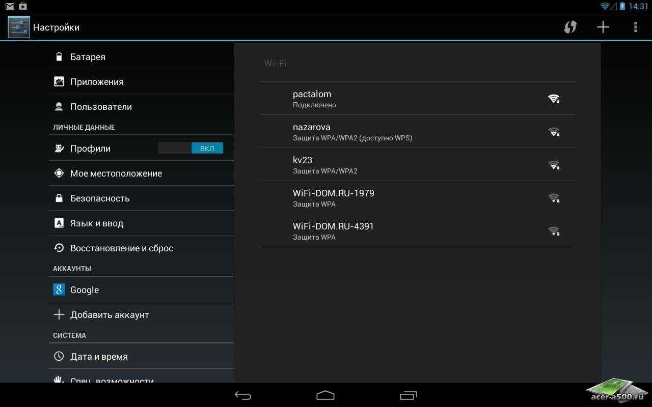Image resolution: width=652 pixels, height=407 pixels.
Task: Select the connected pactalom network
Action: click(x=418, y=98)
